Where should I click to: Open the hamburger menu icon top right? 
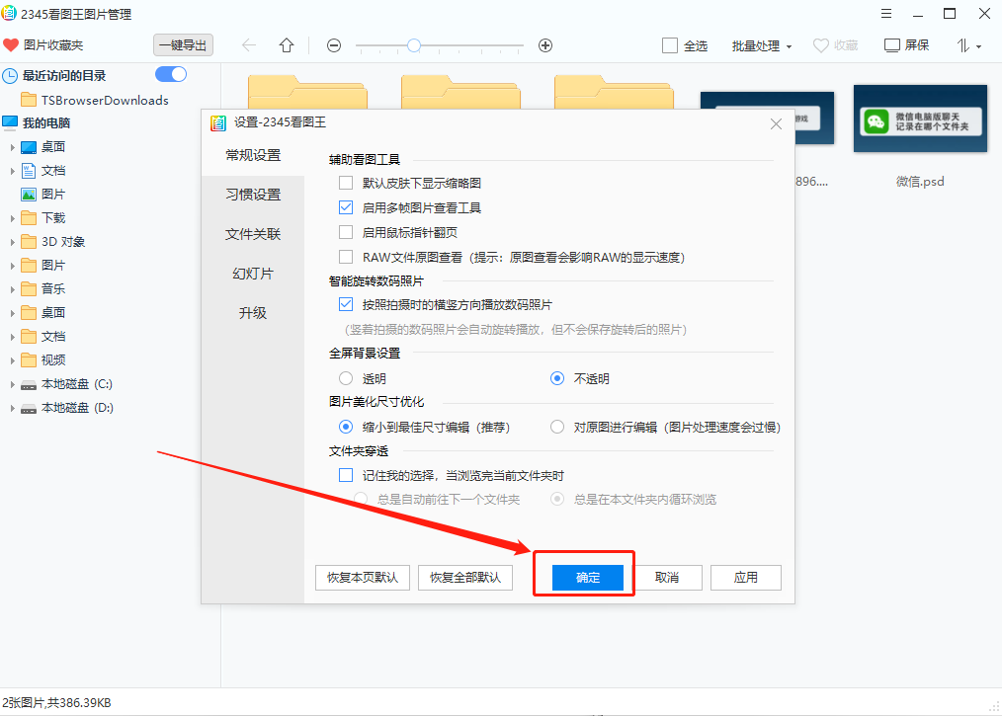click(x=886, y=13)
